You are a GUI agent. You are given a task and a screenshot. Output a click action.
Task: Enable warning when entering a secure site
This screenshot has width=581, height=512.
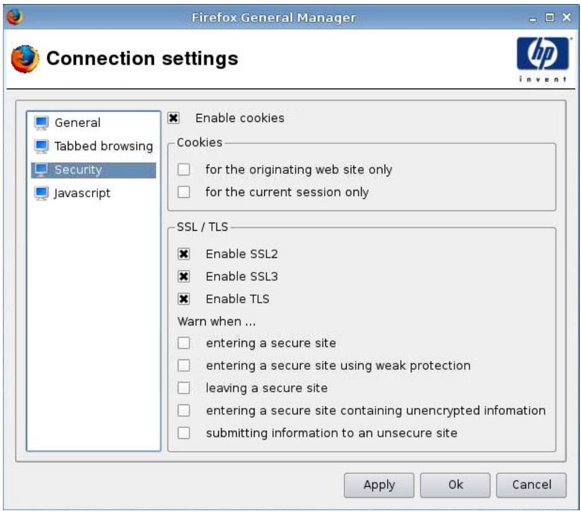[184, 343]
